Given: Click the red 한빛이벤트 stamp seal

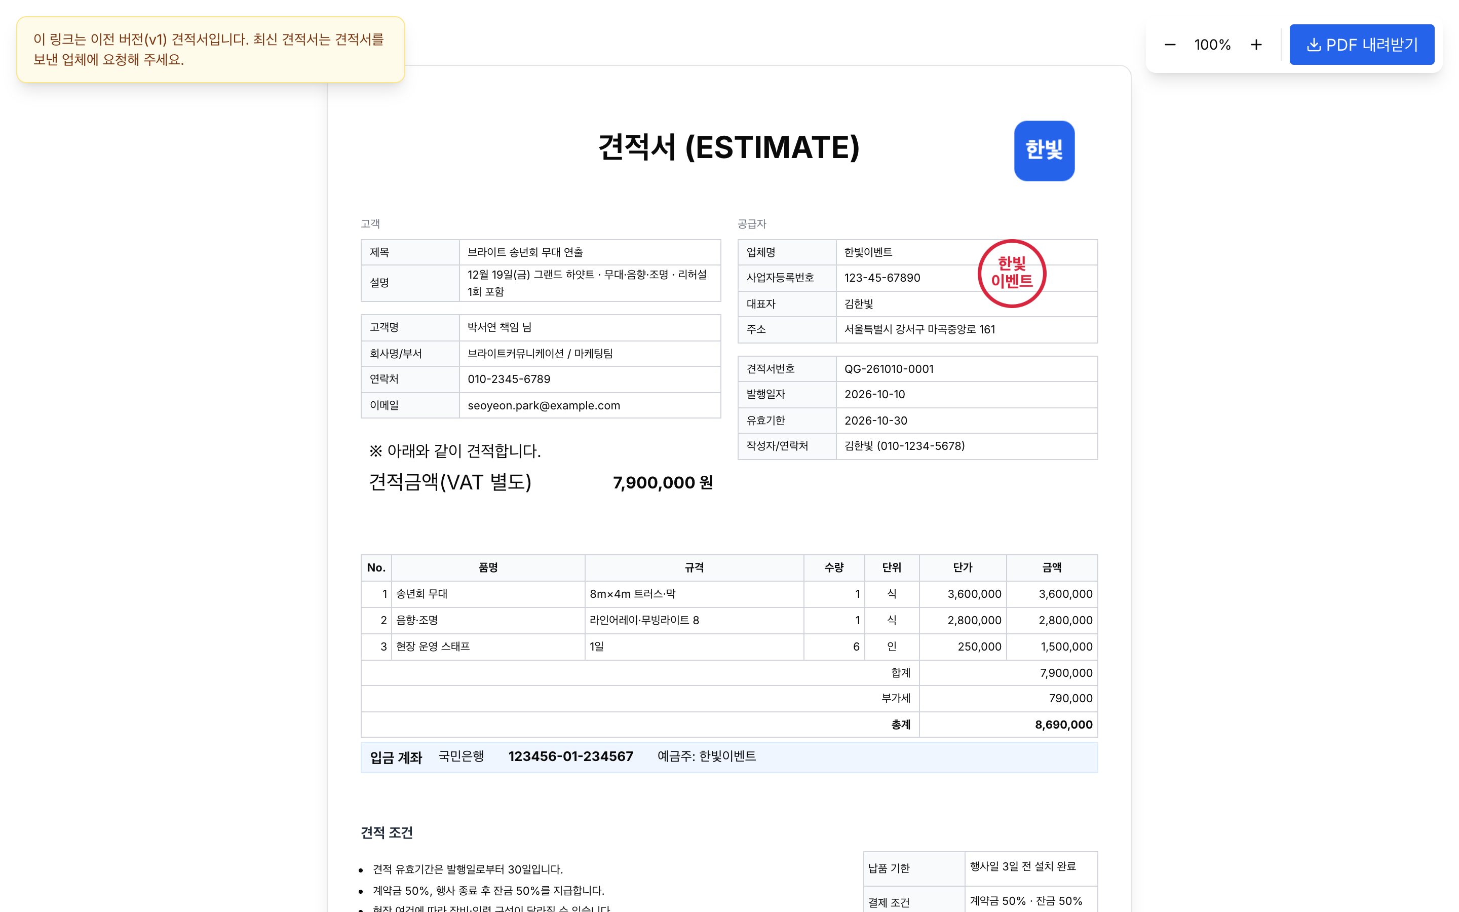Looking at the screenshot, I should point(1012,273).
